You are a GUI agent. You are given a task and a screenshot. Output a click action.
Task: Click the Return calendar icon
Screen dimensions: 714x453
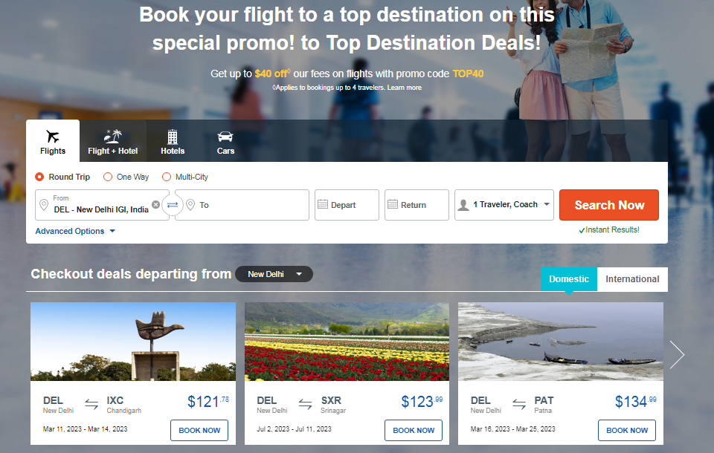(393, 205)
